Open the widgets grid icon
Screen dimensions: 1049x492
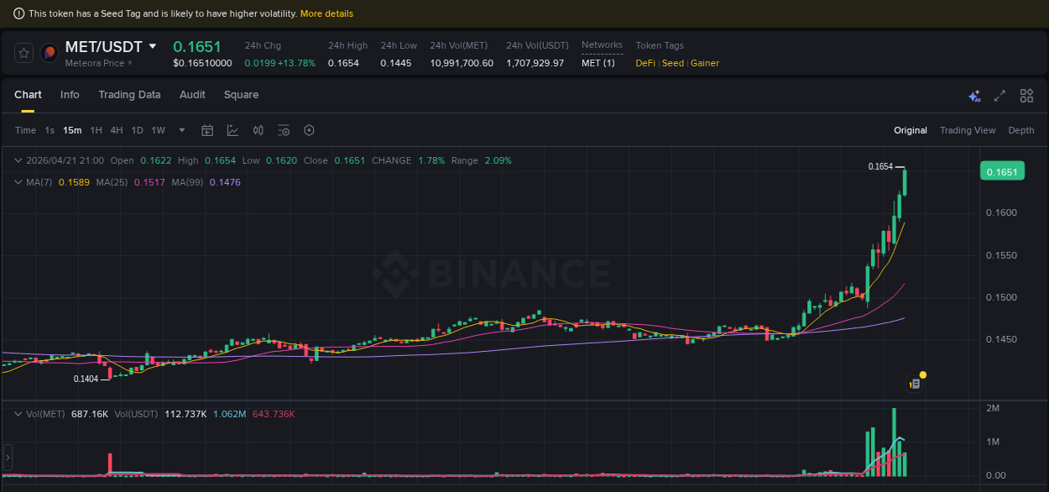(1026, 96)
